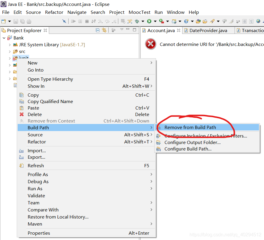Click the Terminate debug icon

[x=87, y=21]
